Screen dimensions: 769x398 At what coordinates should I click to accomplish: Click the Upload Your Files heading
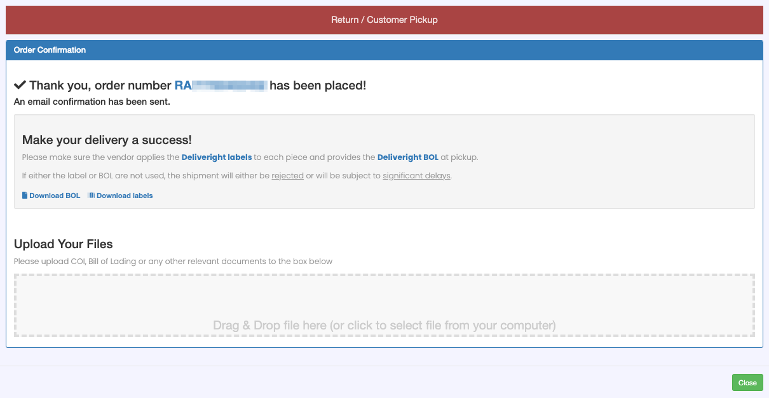coord(64,244)
